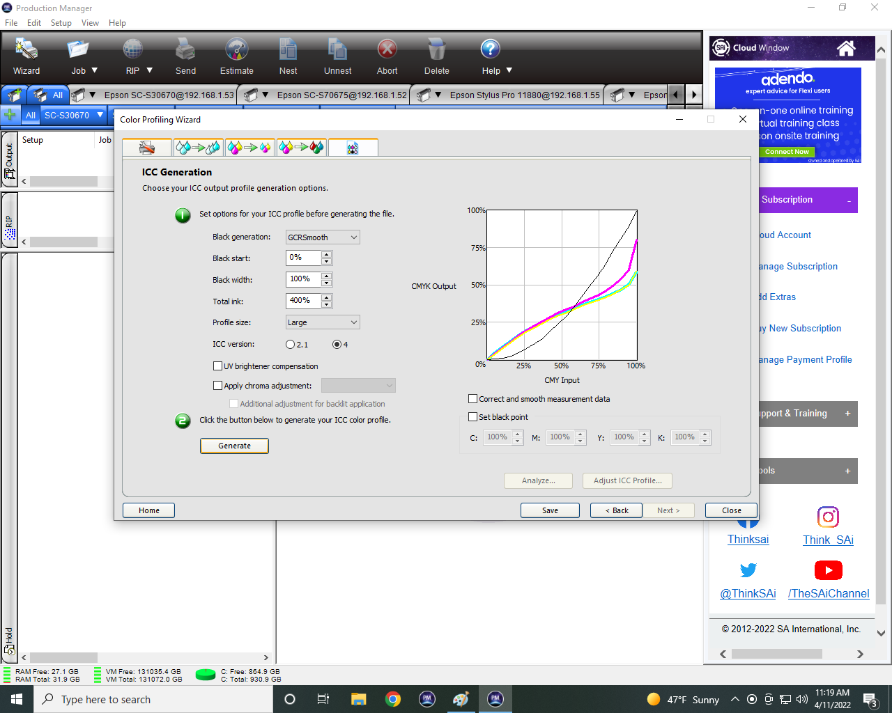Open Epson SC-S70675 printer dropdown arrow
This screenshot has height=713, width=892.
(x=265, y=95)
